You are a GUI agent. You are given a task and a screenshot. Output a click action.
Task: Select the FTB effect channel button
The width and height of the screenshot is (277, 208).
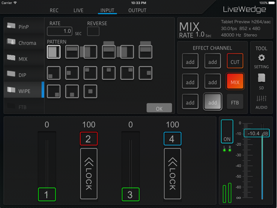[235, 101]
